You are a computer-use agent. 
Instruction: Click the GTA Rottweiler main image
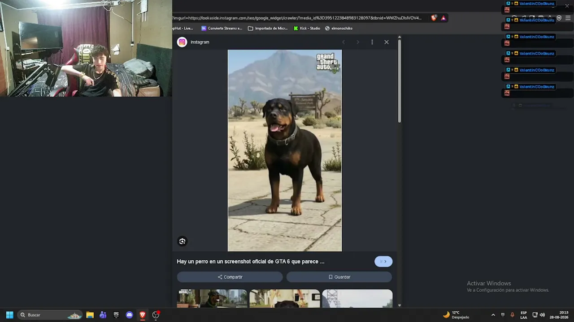285,150
